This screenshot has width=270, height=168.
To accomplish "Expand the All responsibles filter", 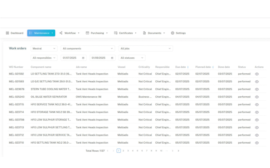I will tap(44, 58).
